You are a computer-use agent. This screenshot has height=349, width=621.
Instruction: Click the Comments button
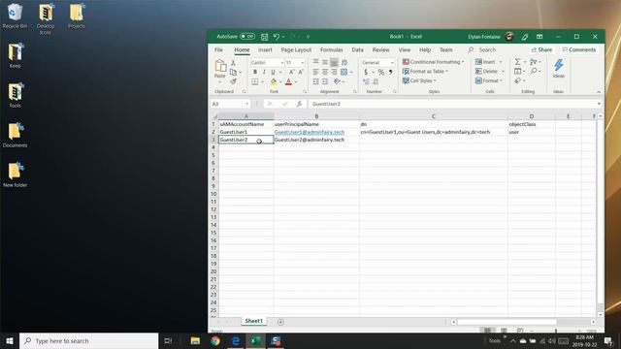(x=578, y=49)
